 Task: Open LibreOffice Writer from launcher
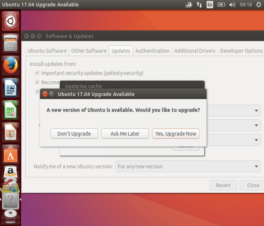[11, 88]
